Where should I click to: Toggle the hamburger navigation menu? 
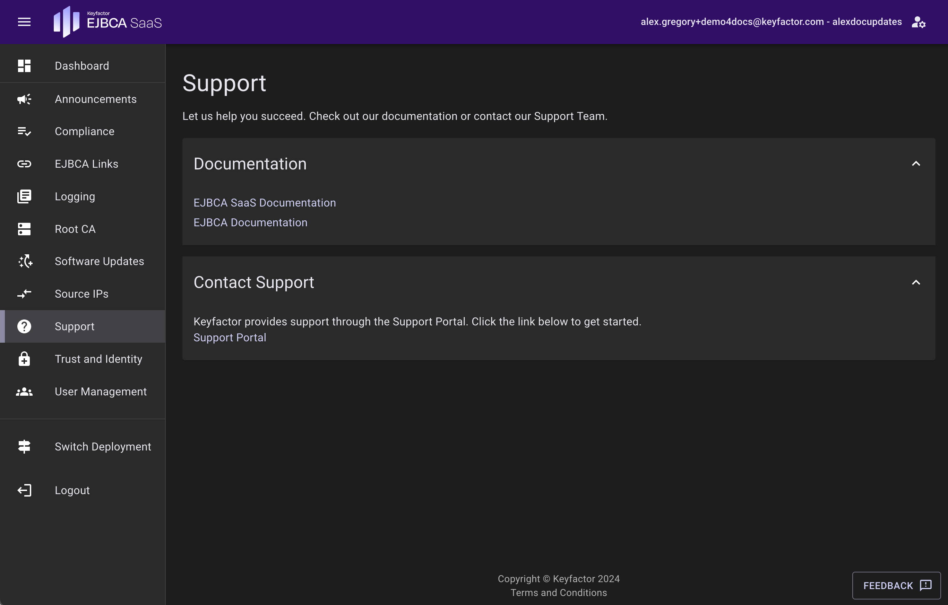tap(24, 22)
